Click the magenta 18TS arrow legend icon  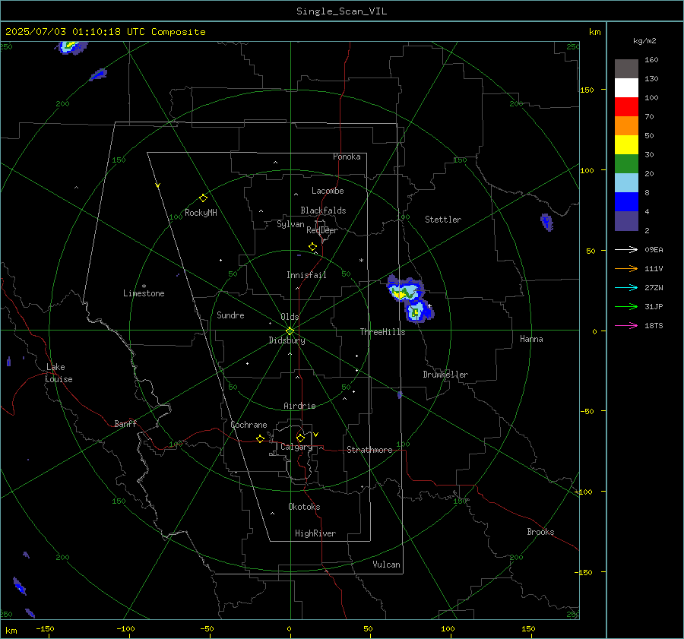coord(626,325)
